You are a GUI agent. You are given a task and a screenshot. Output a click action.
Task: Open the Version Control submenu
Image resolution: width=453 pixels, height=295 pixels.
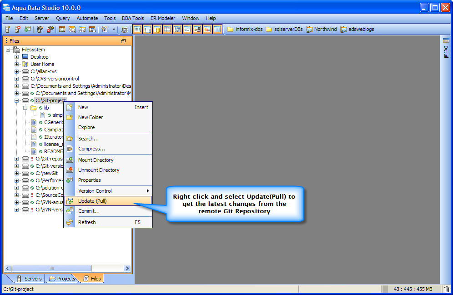click(x=108, y=191)
